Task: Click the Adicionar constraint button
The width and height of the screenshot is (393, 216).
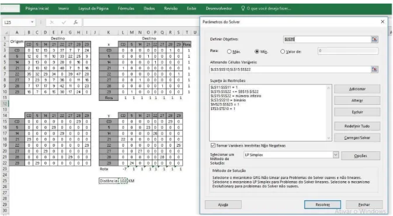Action: pos(357,89)
